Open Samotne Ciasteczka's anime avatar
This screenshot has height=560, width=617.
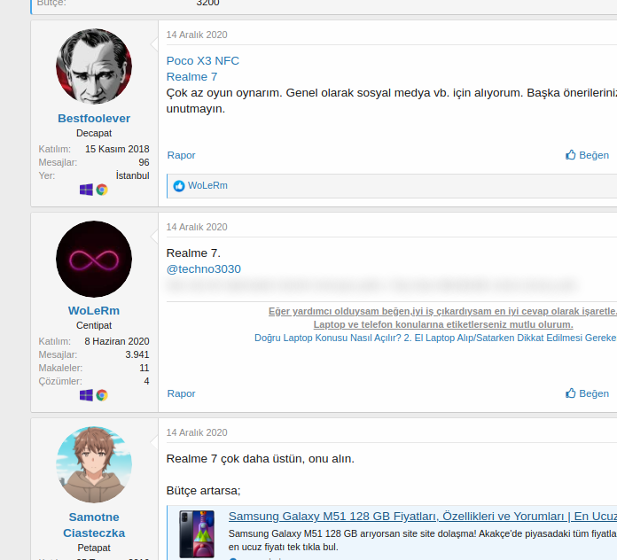pos(94,464)
